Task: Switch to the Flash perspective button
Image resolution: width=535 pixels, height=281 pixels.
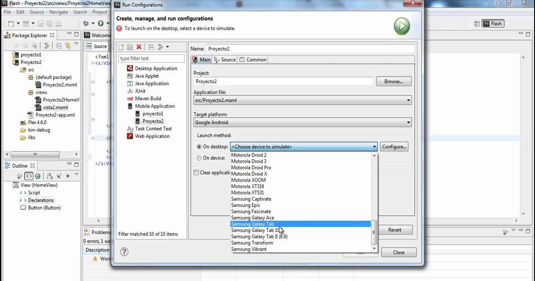Action: [493, 24]
